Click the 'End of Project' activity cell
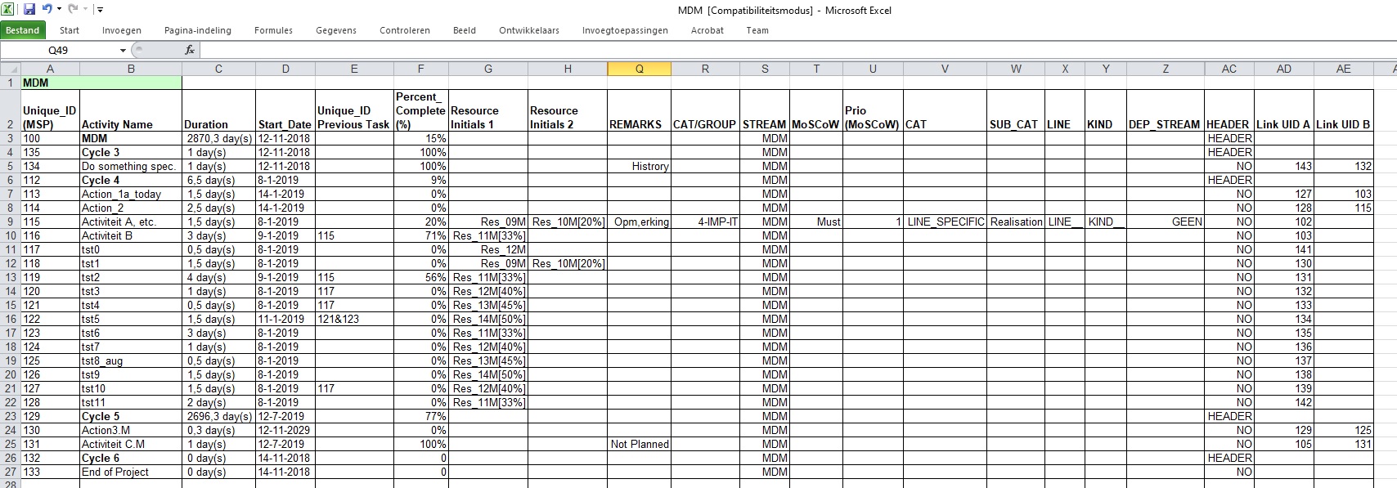1397x488 pixels. click(x=130, y=472)
